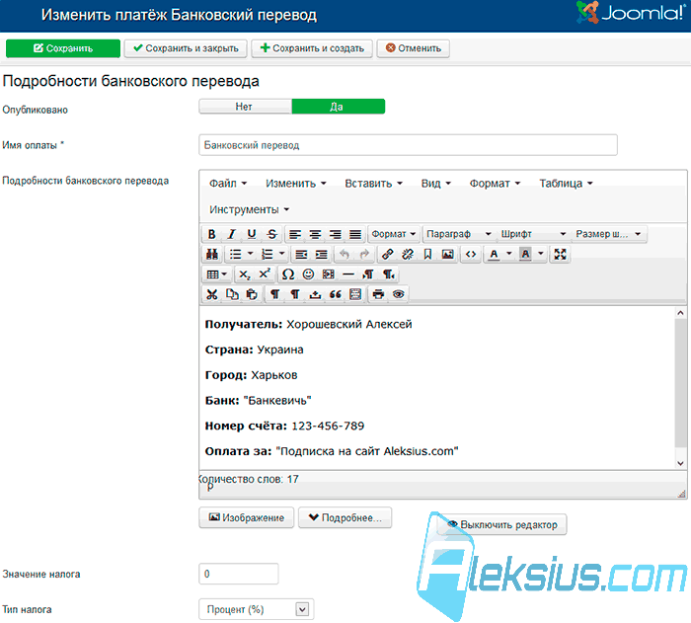The width and height of the screenshot is (691, 623).
Task: Open the Шрифт font dropdown
Action: coord(533,234)
